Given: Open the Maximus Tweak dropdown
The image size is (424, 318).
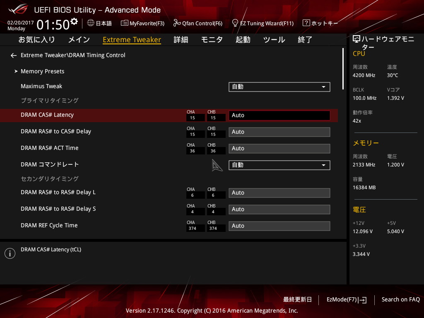Looking at the screenshot, I should pos(279,87).
